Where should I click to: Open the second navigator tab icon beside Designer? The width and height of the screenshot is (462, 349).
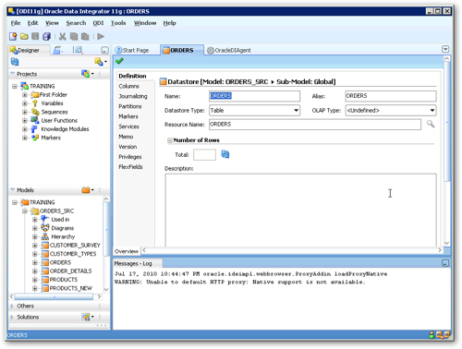point(57,50)
